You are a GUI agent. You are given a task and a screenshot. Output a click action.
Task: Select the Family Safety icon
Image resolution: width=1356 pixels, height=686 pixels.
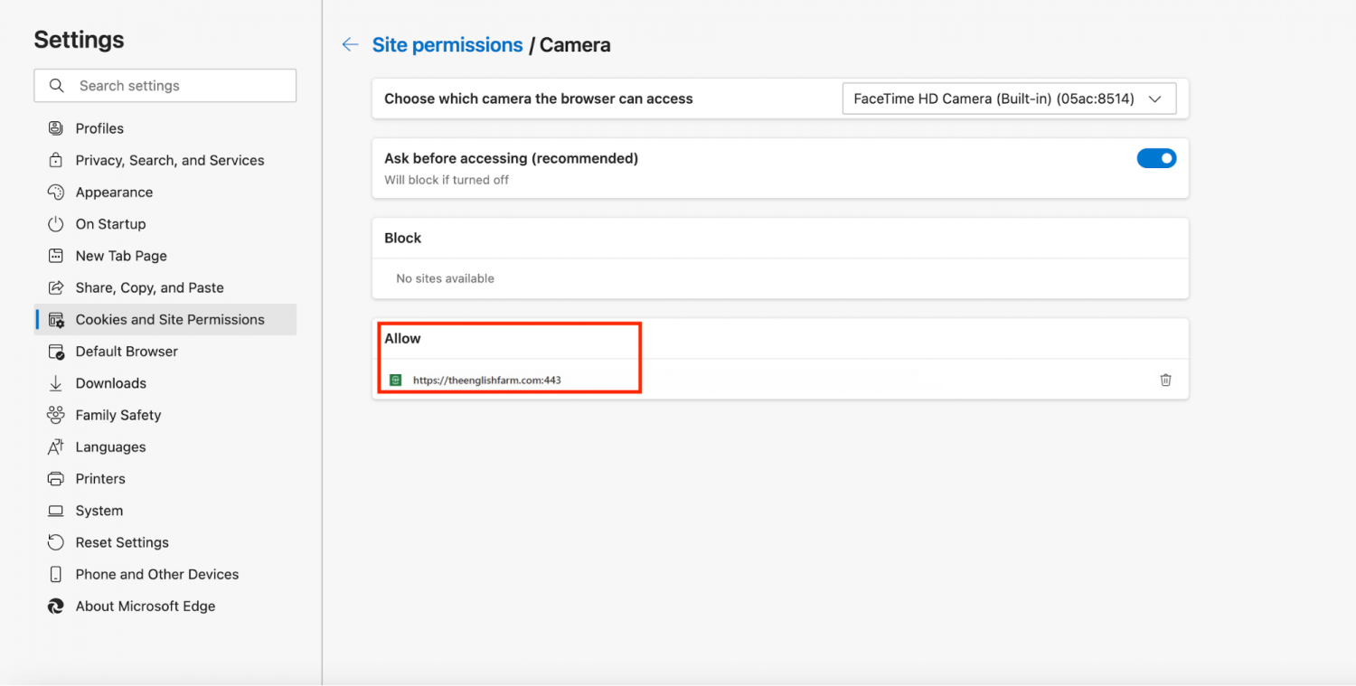[56, 415]
